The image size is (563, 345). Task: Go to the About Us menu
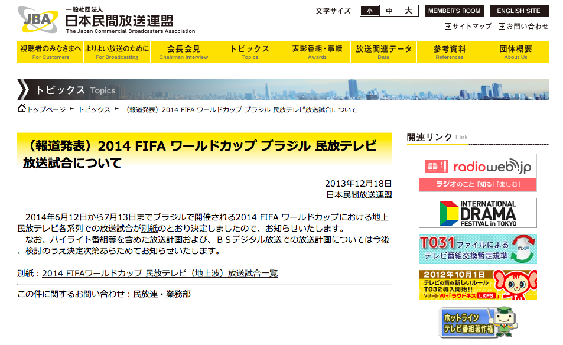pos(516,52)
